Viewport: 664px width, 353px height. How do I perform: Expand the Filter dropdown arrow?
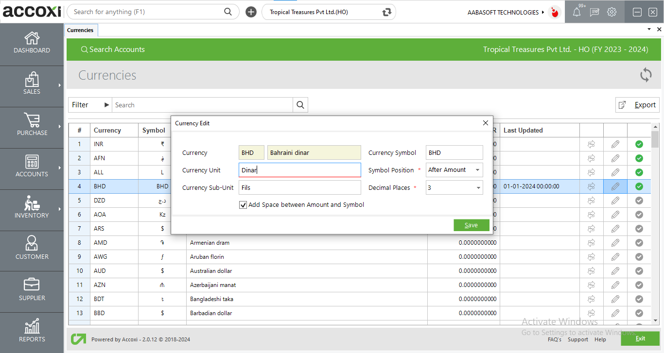pos(106,105)
